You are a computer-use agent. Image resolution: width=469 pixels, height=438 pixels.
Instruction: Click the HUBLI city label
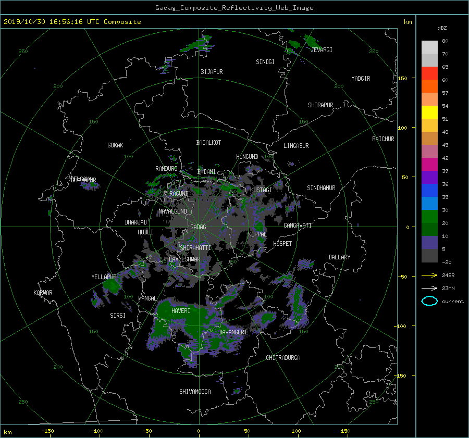145,232
